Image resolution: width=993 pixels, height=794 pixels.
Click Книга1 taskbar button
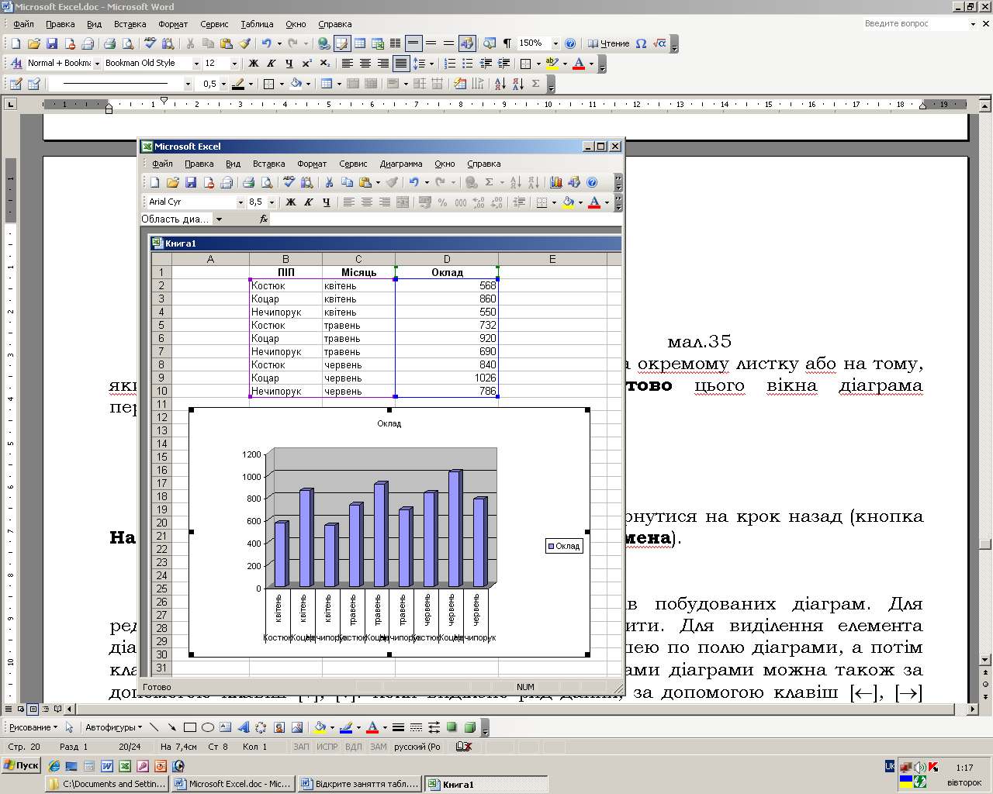[x=486, y=784]
